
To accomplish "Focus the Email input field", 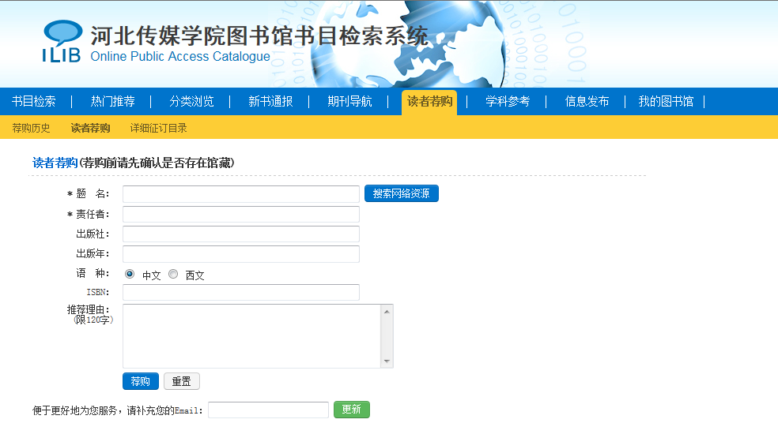I will pos(269,410).
